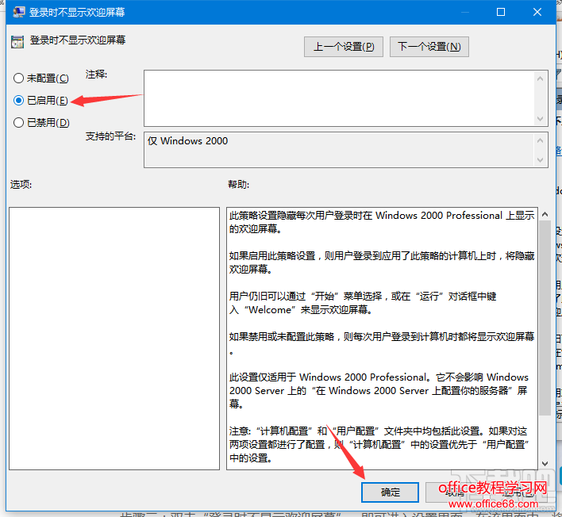
Task: Confirm with the 确定 button
Action: 390,492
